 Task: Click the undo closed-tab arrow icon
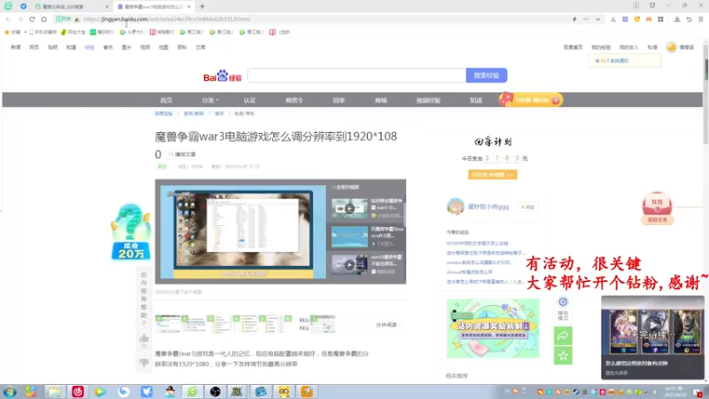[689, 20]
